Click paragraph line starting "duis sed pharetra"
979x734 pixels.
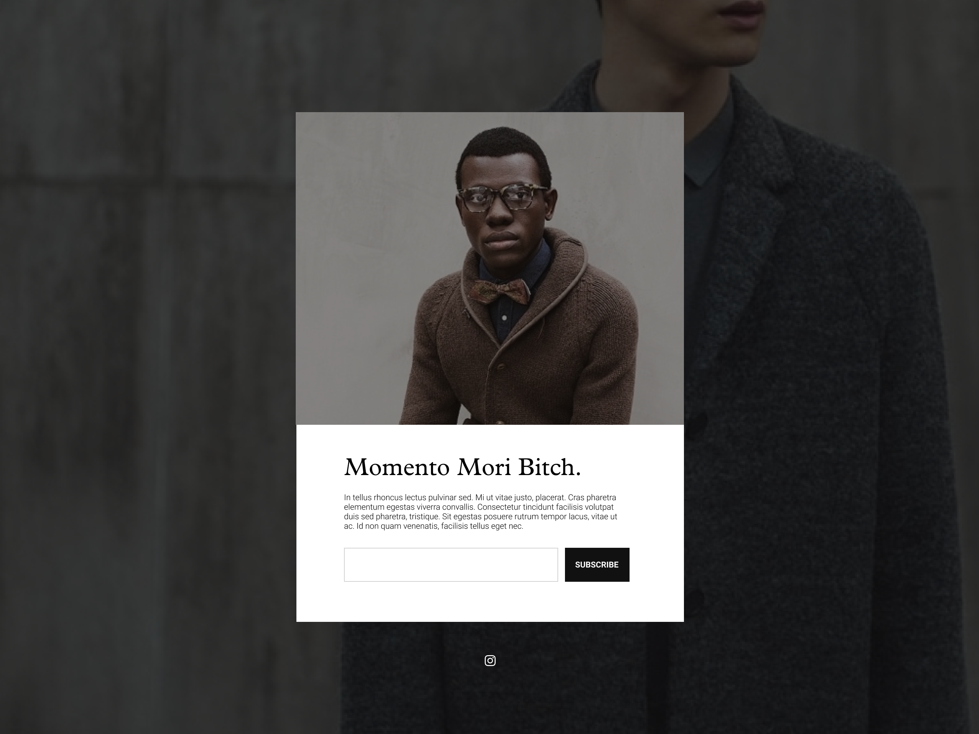coord(480,516)
